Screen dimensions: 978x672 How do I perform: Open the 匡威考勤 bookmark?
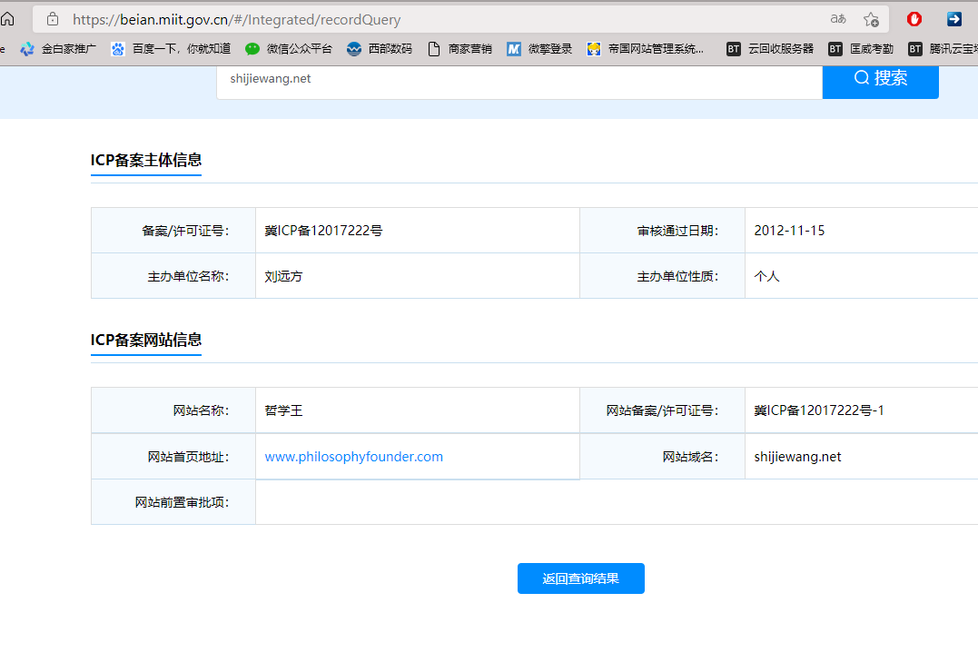click(861, 49)
